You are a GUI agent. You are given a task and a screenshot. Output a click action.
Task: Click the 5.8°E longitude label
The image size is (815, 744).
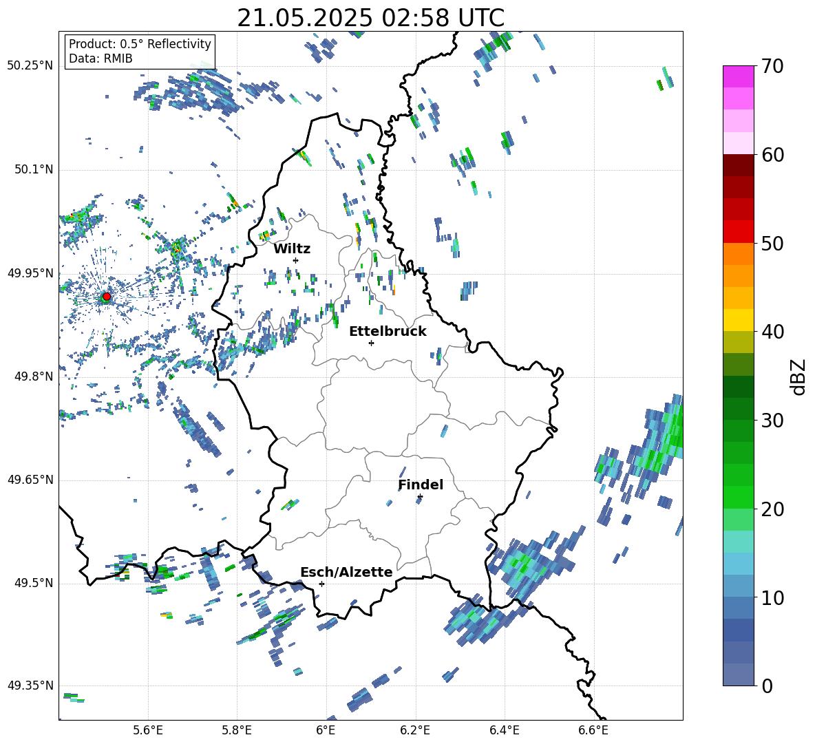pos(237,730)
